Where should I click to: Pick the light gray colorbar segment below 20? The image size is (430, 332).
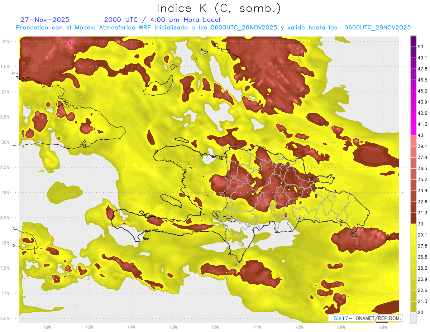[x=413, y=318]
